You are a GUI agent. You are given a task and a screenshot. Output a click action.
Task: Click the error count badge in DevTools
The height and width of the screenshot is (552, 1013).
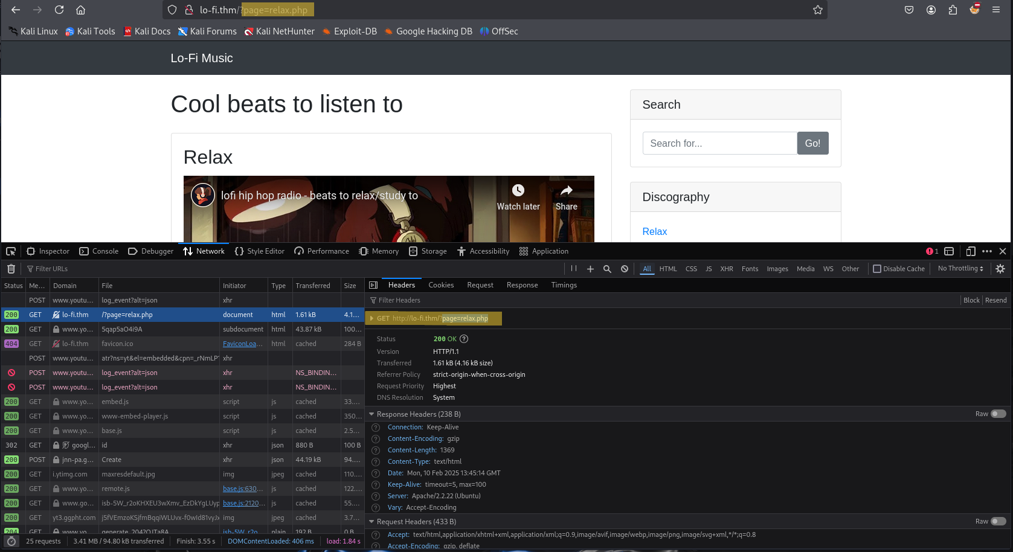click(932, 251)
